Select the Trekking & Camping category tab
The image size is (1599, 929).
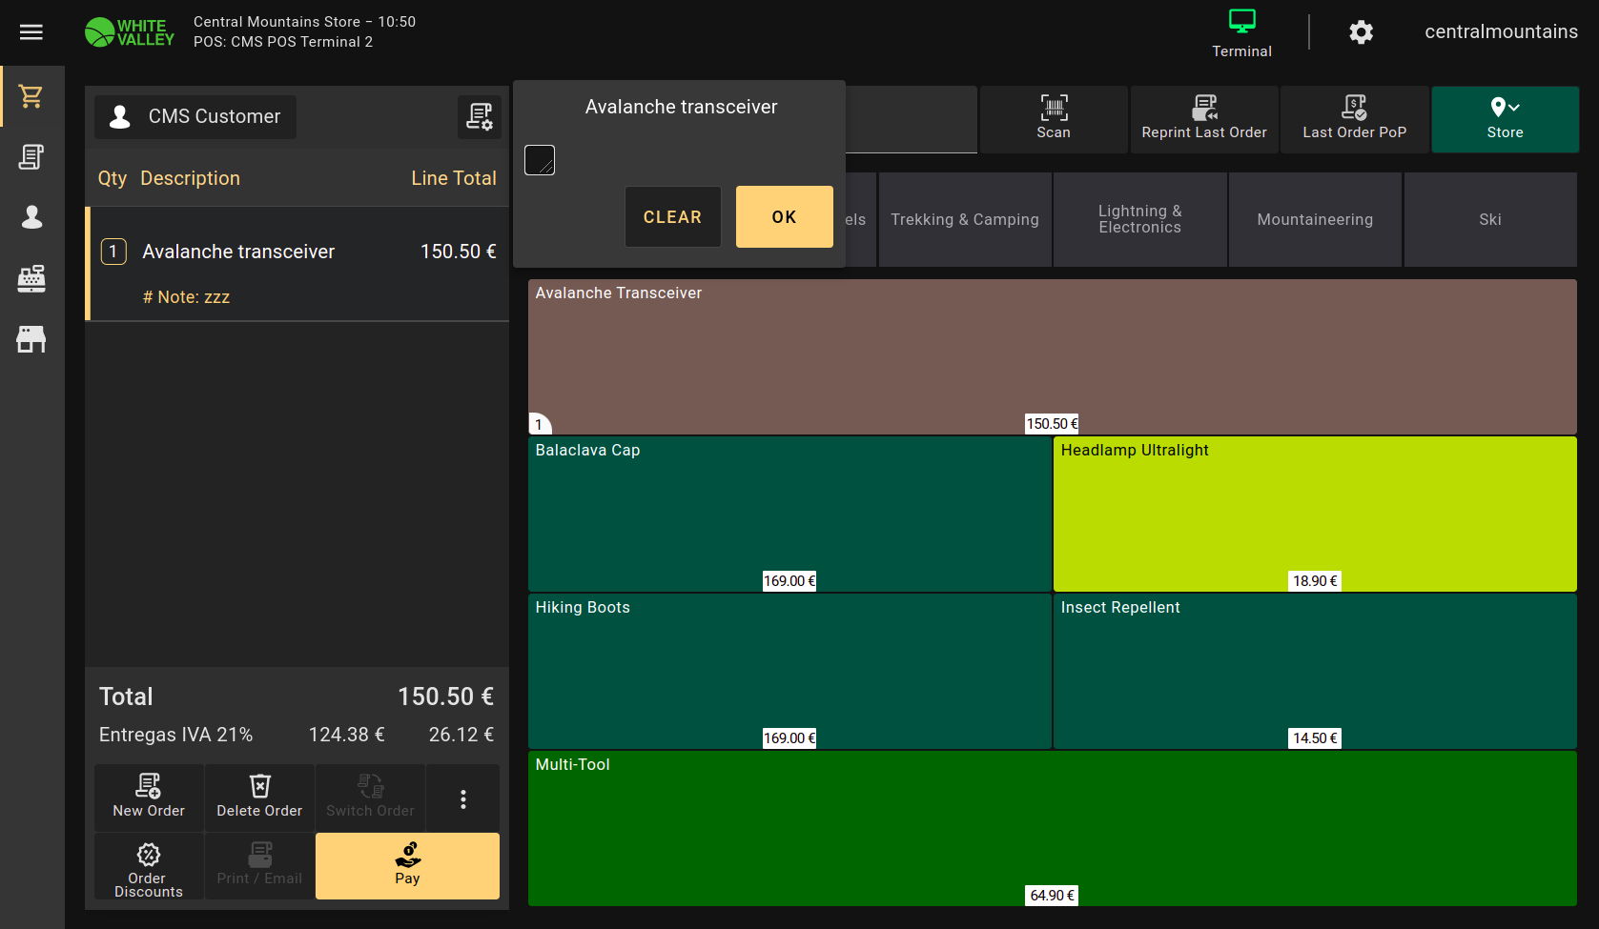964,219
